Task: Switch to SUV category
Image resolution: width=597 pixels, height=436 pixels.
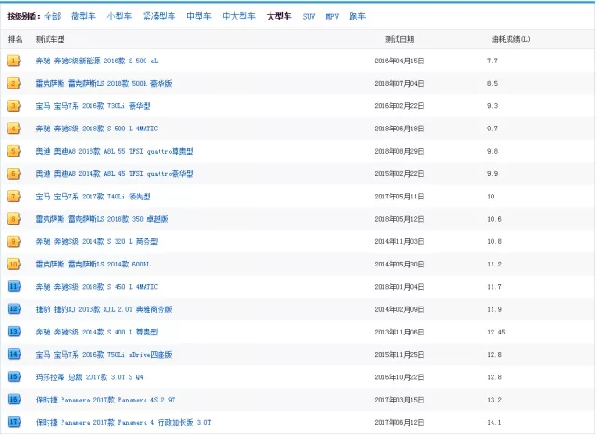Action: click(309, 17)
